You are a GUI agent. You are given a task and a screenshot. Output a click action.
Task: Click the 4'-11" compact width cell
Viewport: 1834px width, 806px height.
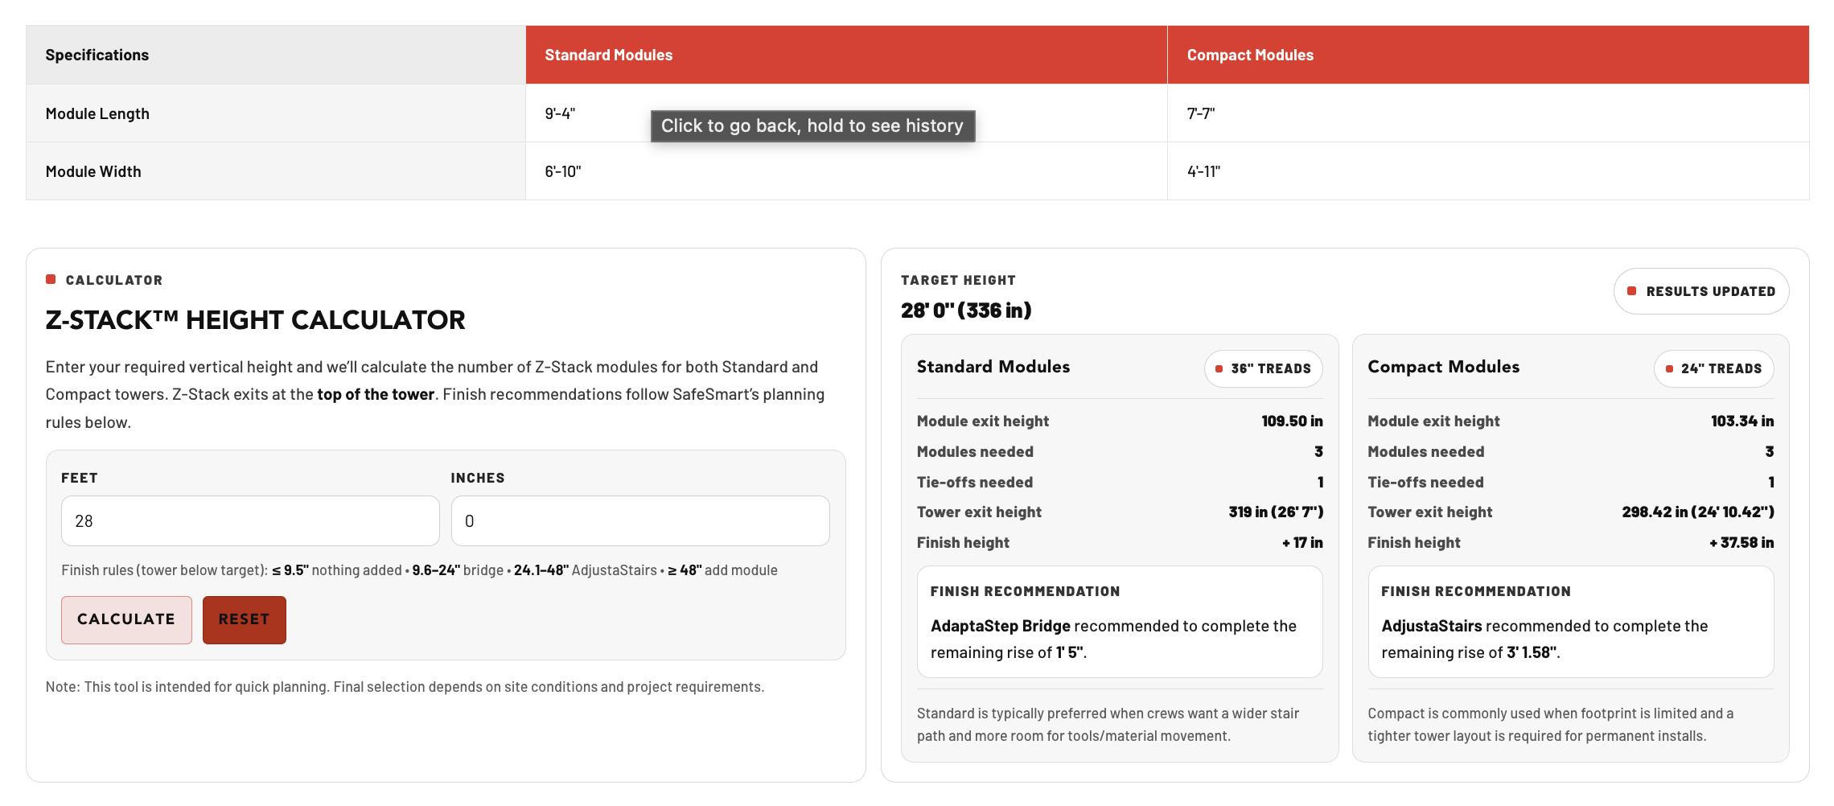click(1488, 171)
